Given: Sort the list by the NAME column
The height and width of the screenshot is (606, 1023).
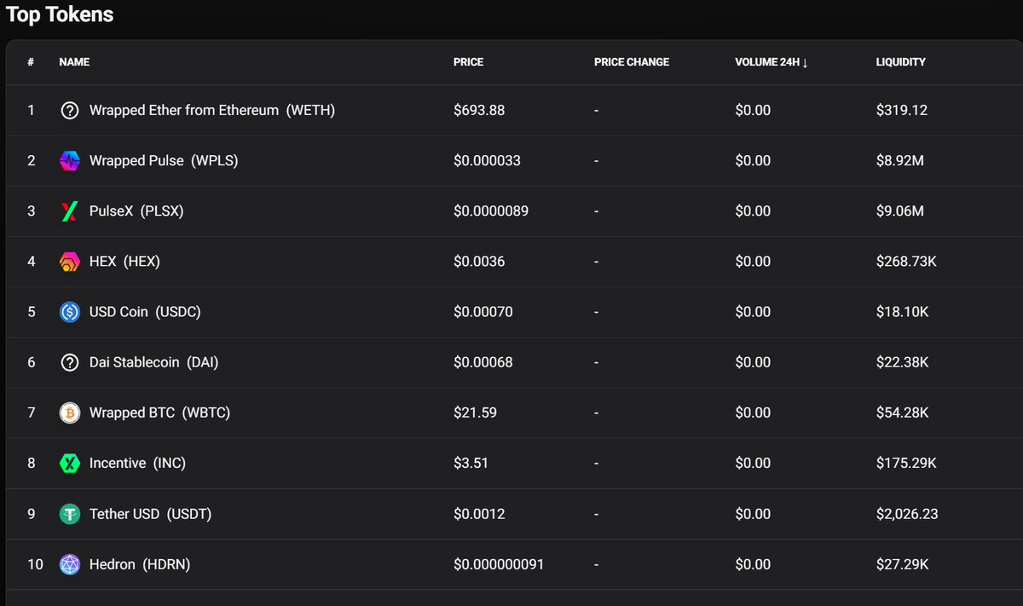Looking at the screenshot, I should pyautogui.click(x=74, y=61).
